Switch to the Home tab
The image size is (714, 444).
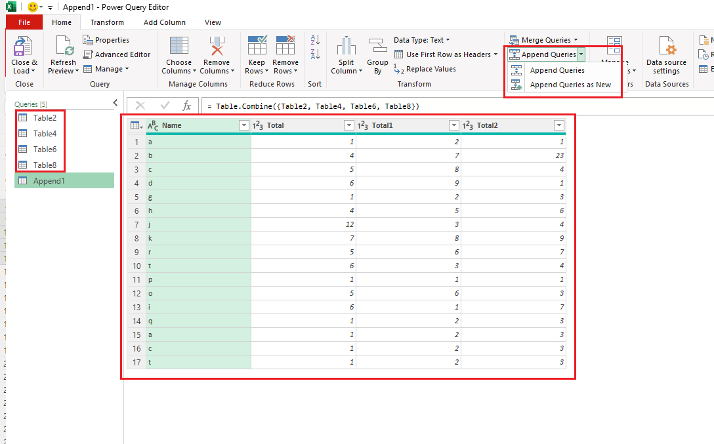(x=62, y=22)
